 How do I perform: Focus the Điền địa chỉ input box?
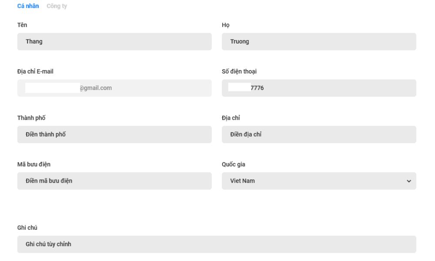tap(319, 134)
